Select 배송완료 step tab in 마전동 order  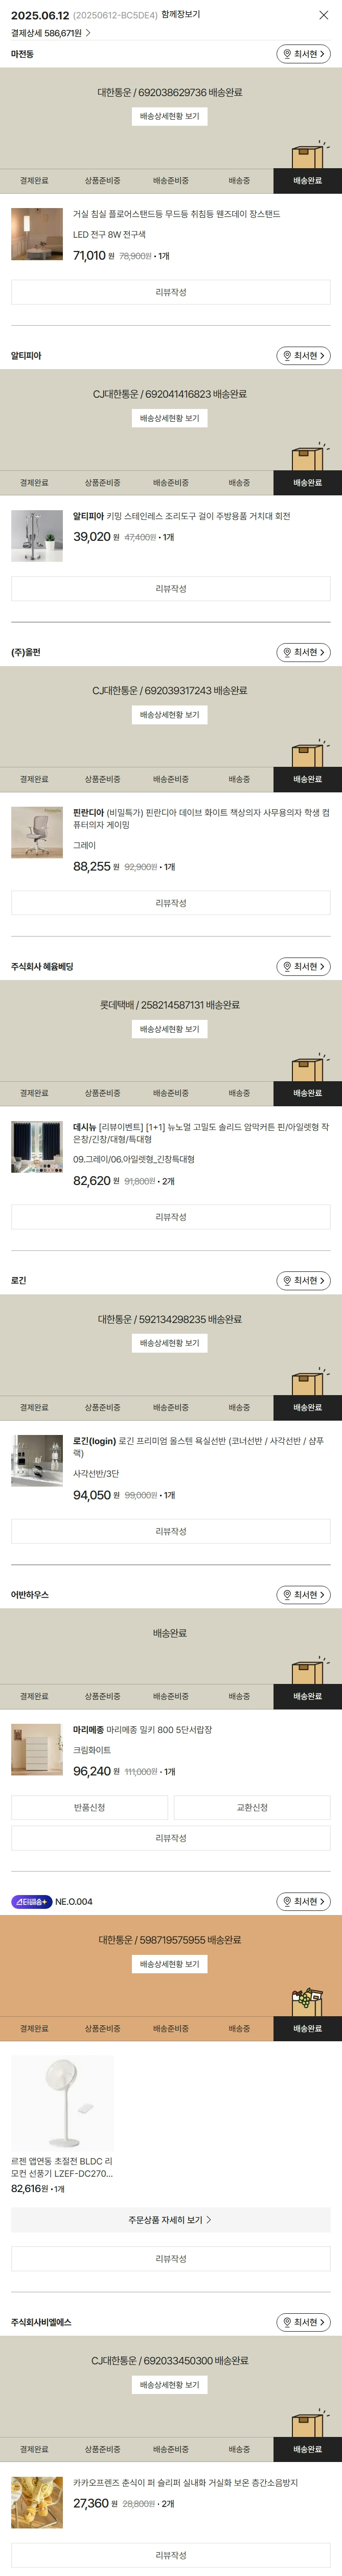[x=307, y=181]
